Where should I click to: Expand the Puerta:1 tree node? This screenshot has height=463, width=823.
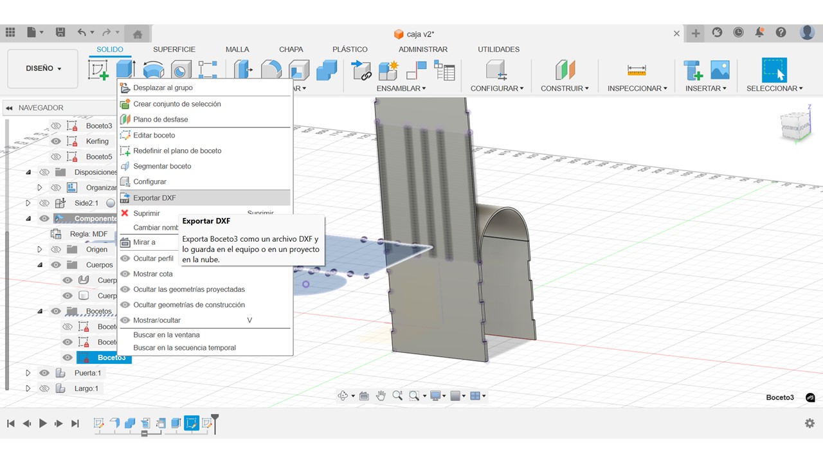coord(28,373)
